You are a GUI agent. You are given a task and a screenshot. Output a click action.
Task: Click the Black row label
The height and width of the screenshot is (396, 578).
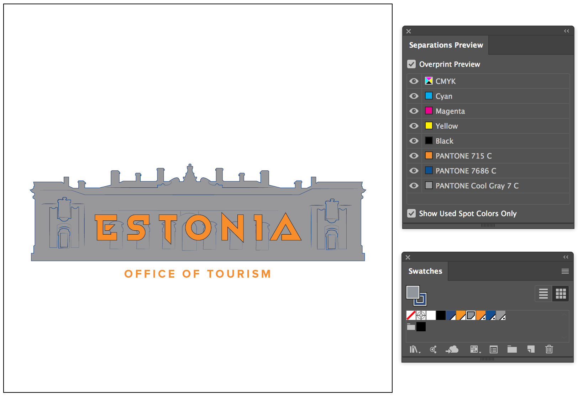click(445, 141)
